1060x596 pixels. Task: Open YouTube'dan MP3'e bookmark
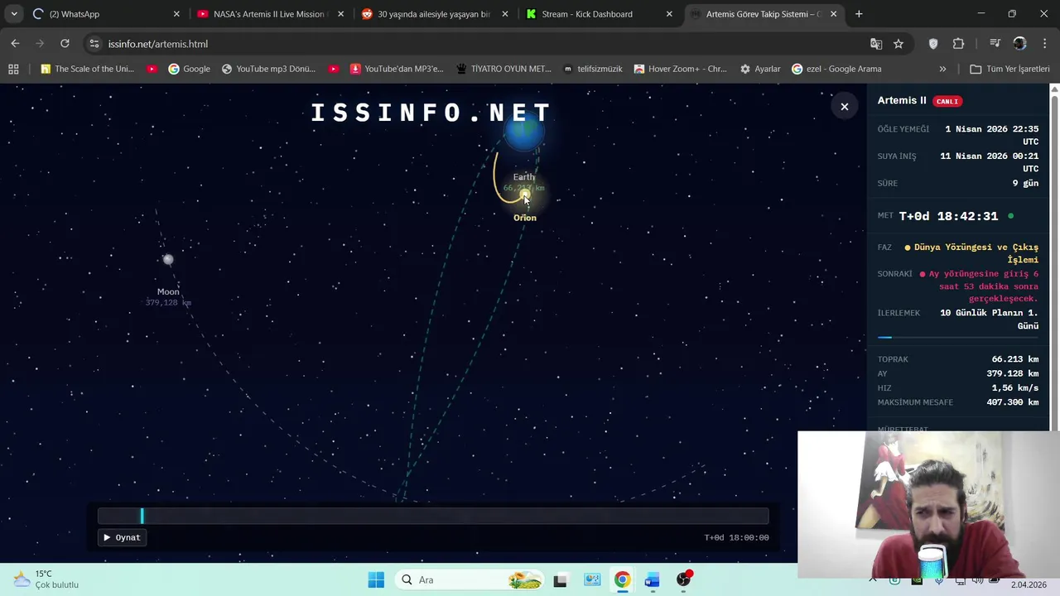pos(397,69)
